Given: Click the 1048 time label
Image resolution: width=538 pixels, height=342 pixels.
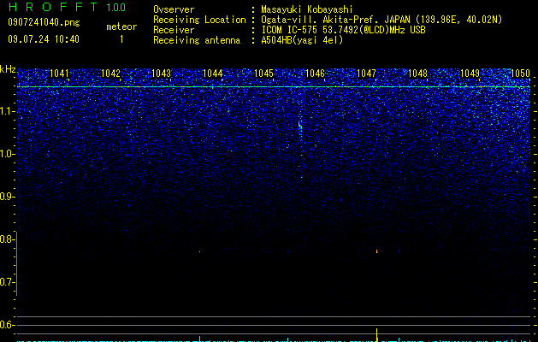Looking at the screenshot, I should point(417,73).
